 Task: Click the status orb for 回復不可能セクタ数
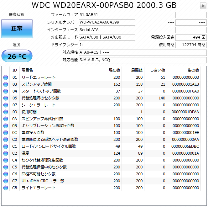point(6,174)
